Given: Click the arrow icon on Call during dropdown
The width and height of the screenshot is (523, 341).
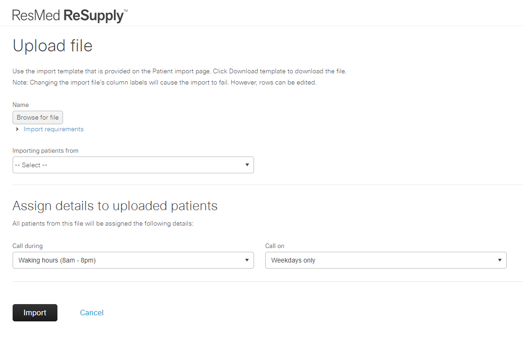Looking at the screenshot, I should 247,260.
